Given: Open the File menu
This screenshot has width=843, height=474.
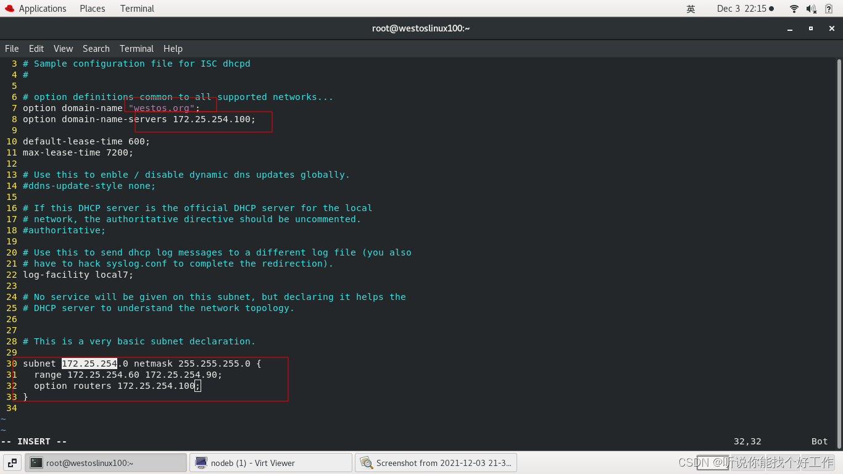Looking at the screenshot, I should coord(12,49).
